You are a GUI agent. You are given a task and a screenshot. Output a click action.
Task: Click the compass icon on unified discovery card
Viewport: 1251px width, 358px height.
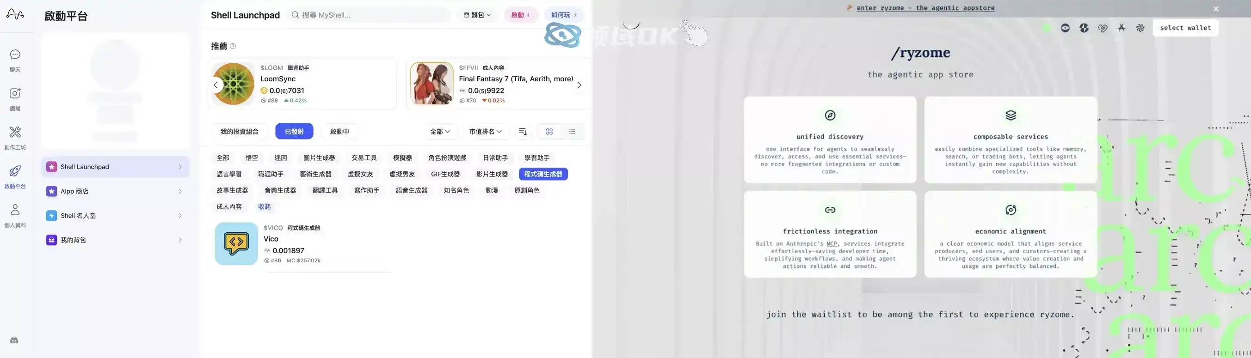830,115
